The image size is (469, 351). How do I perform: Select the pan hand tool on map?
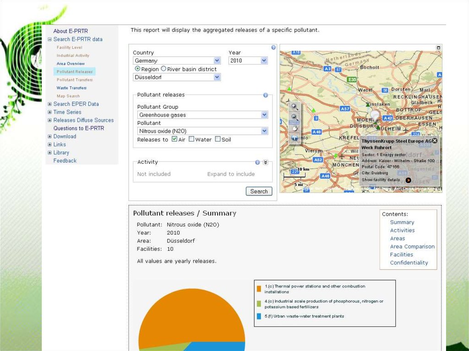[x=294, y=128]
